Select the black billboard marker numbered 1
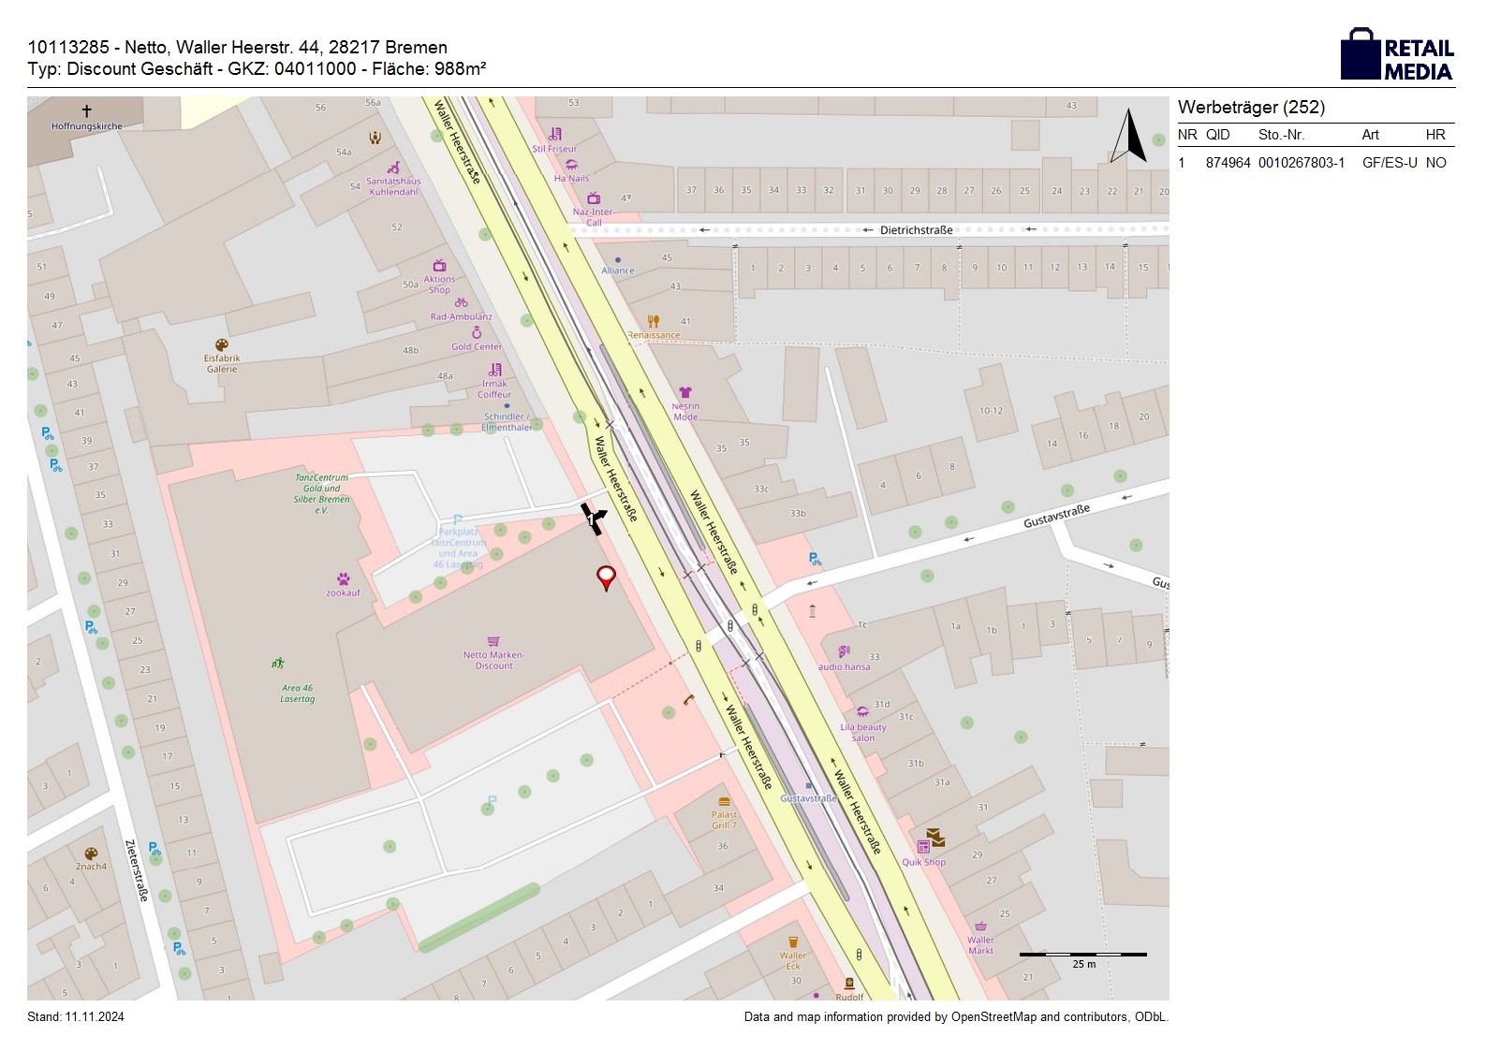 (x=593, y=518)
